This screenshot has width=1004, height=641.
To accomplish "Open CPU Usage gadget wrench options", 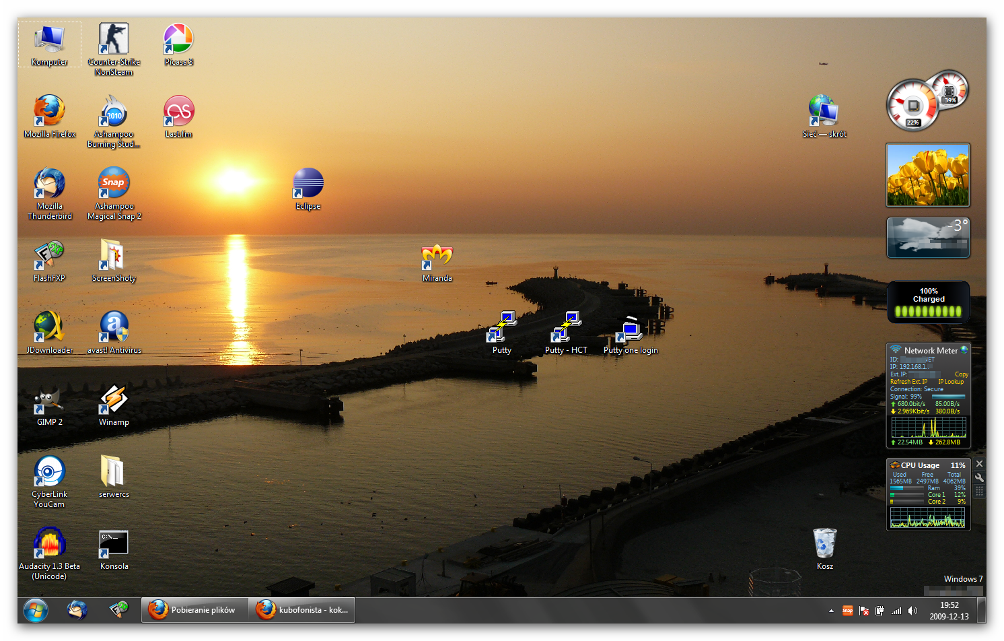I will click(x=980, y=477).
